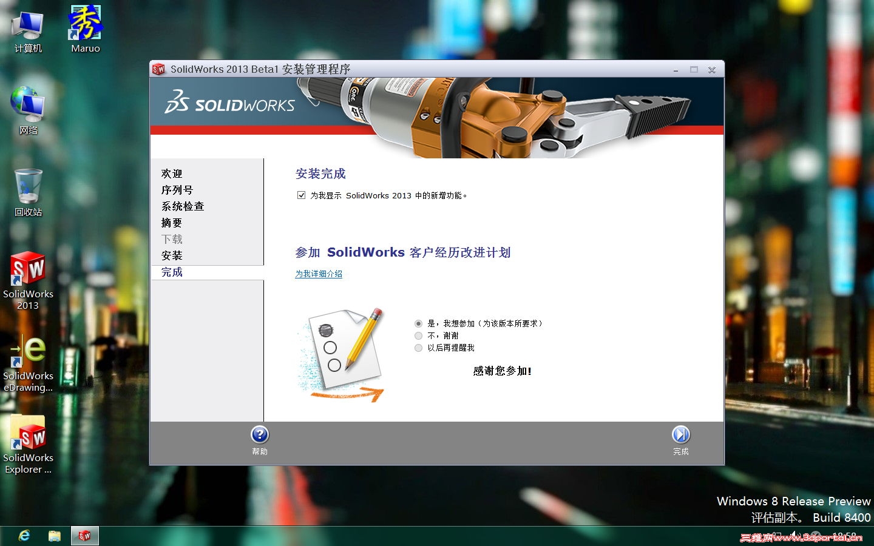This screenshot has width=874, height=546.
Task: Click the SolidWorks installer taskbar button
Action: pos(84,536)
